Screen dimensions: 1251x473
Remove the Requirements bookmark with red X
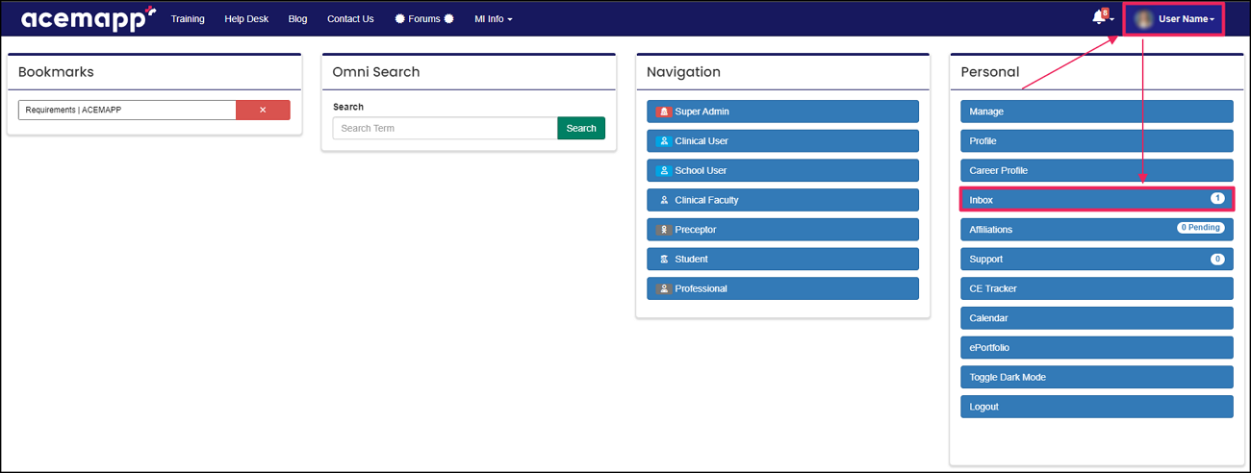[263, 110]
